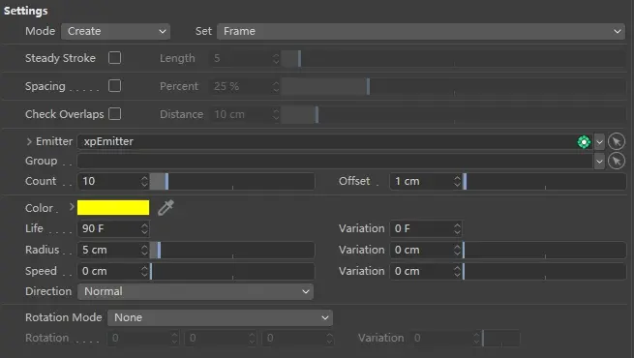Click the Radius slider bar
The width and height of the screenshot is (634, 358).
[232, 250]
